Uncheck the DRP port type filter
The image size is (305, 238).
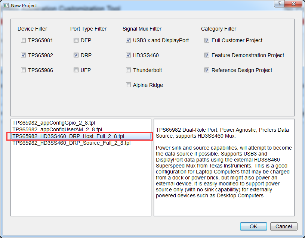click(x=76, y=55)
